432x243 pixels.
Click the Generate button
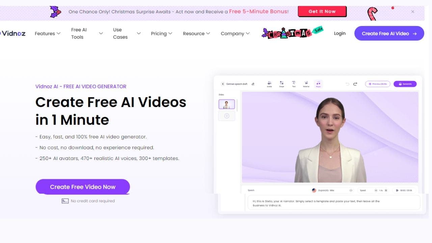click(x=405, y=84)
